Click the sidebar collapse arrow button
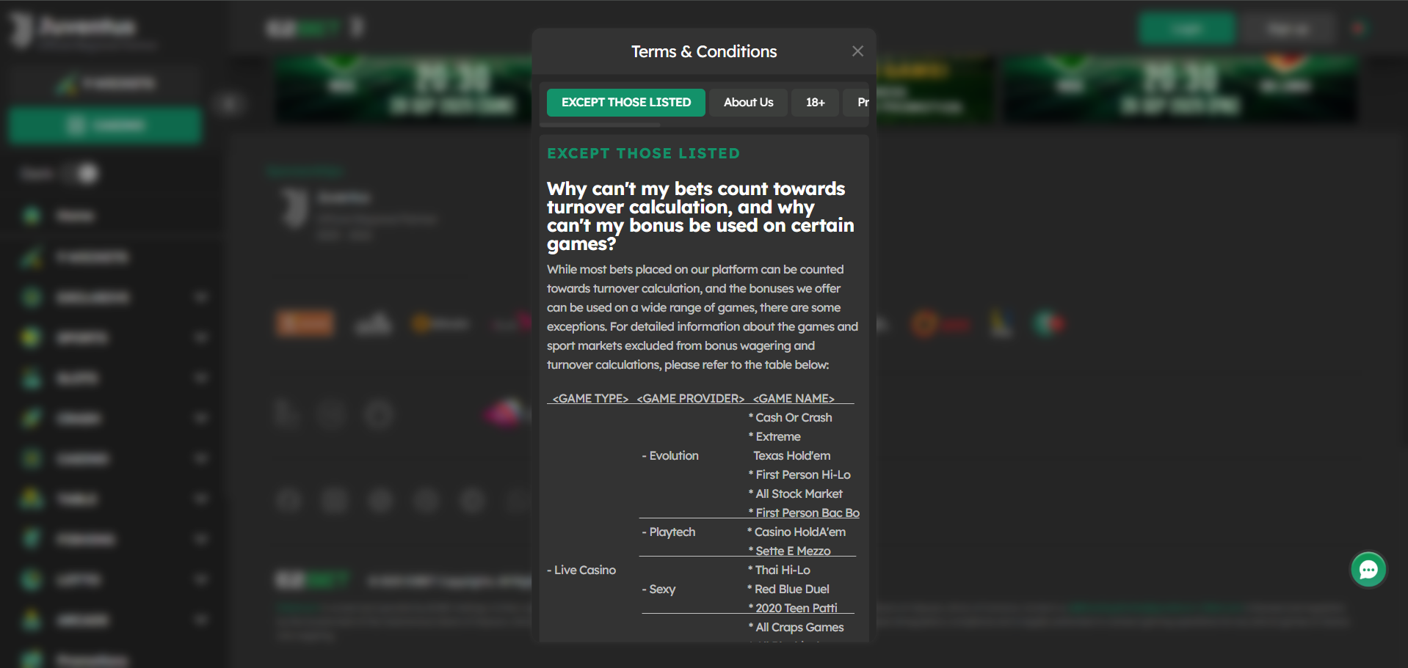Viewport: 1408px width, 668px height. (x=229, y=104)
